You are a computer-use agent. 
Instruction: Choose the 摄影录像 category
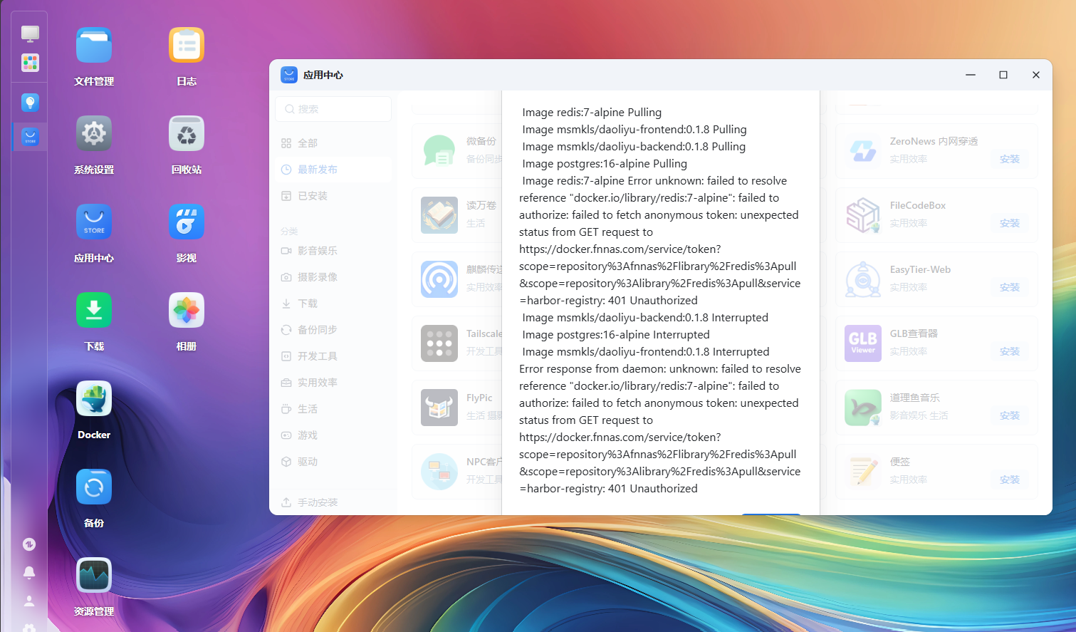coord(333,277)
